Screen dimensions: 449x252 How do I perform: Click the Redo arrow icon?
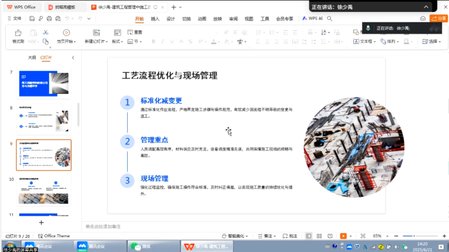coord(80,18)
